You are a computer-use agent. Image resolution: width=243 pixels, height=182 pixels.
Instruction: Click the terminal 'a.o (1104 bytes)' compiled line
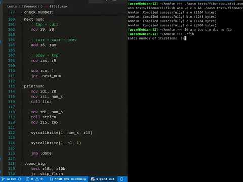(x=172, y=12)
